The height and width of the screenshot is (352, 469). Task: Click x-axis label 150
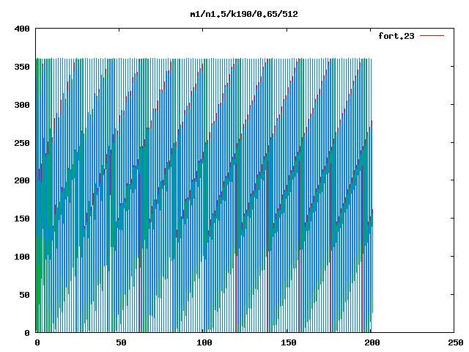pyautogui.click(x=288, y=342)
